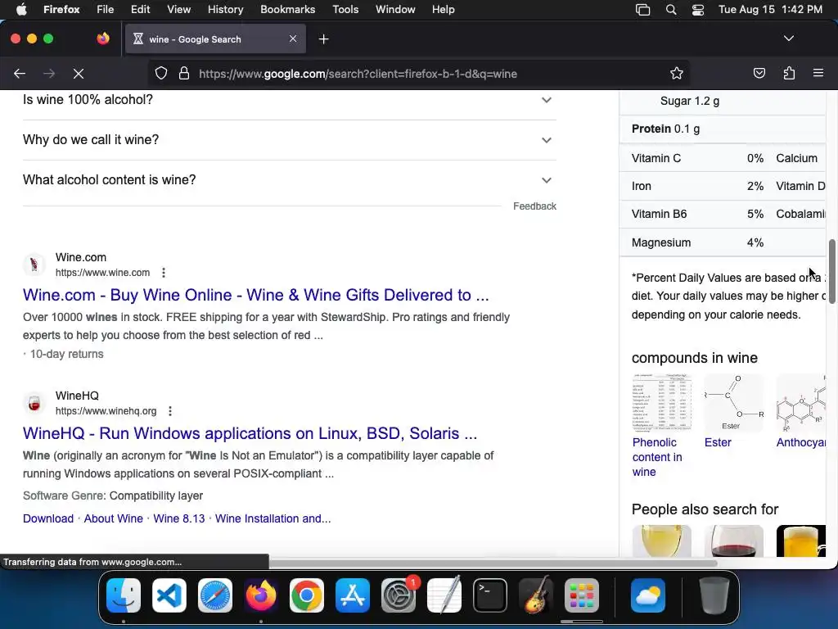The width and height of the screenshot is (838, 629).
Task: Open the File menu
Action: point(105,10)
